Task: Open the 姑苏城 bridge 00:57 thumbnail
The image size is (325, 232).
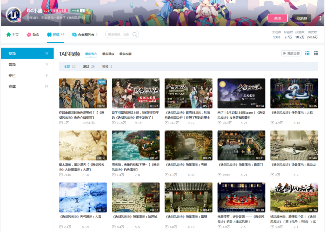Action: [x=135, y=197]
